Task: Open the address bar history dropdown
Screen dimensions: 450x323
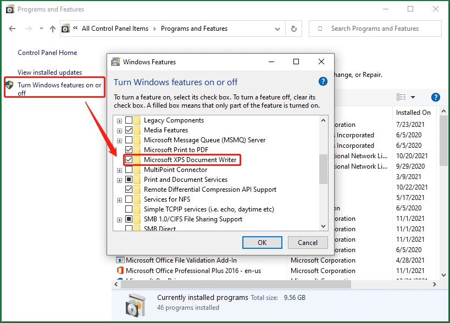Action: [277, 29]
